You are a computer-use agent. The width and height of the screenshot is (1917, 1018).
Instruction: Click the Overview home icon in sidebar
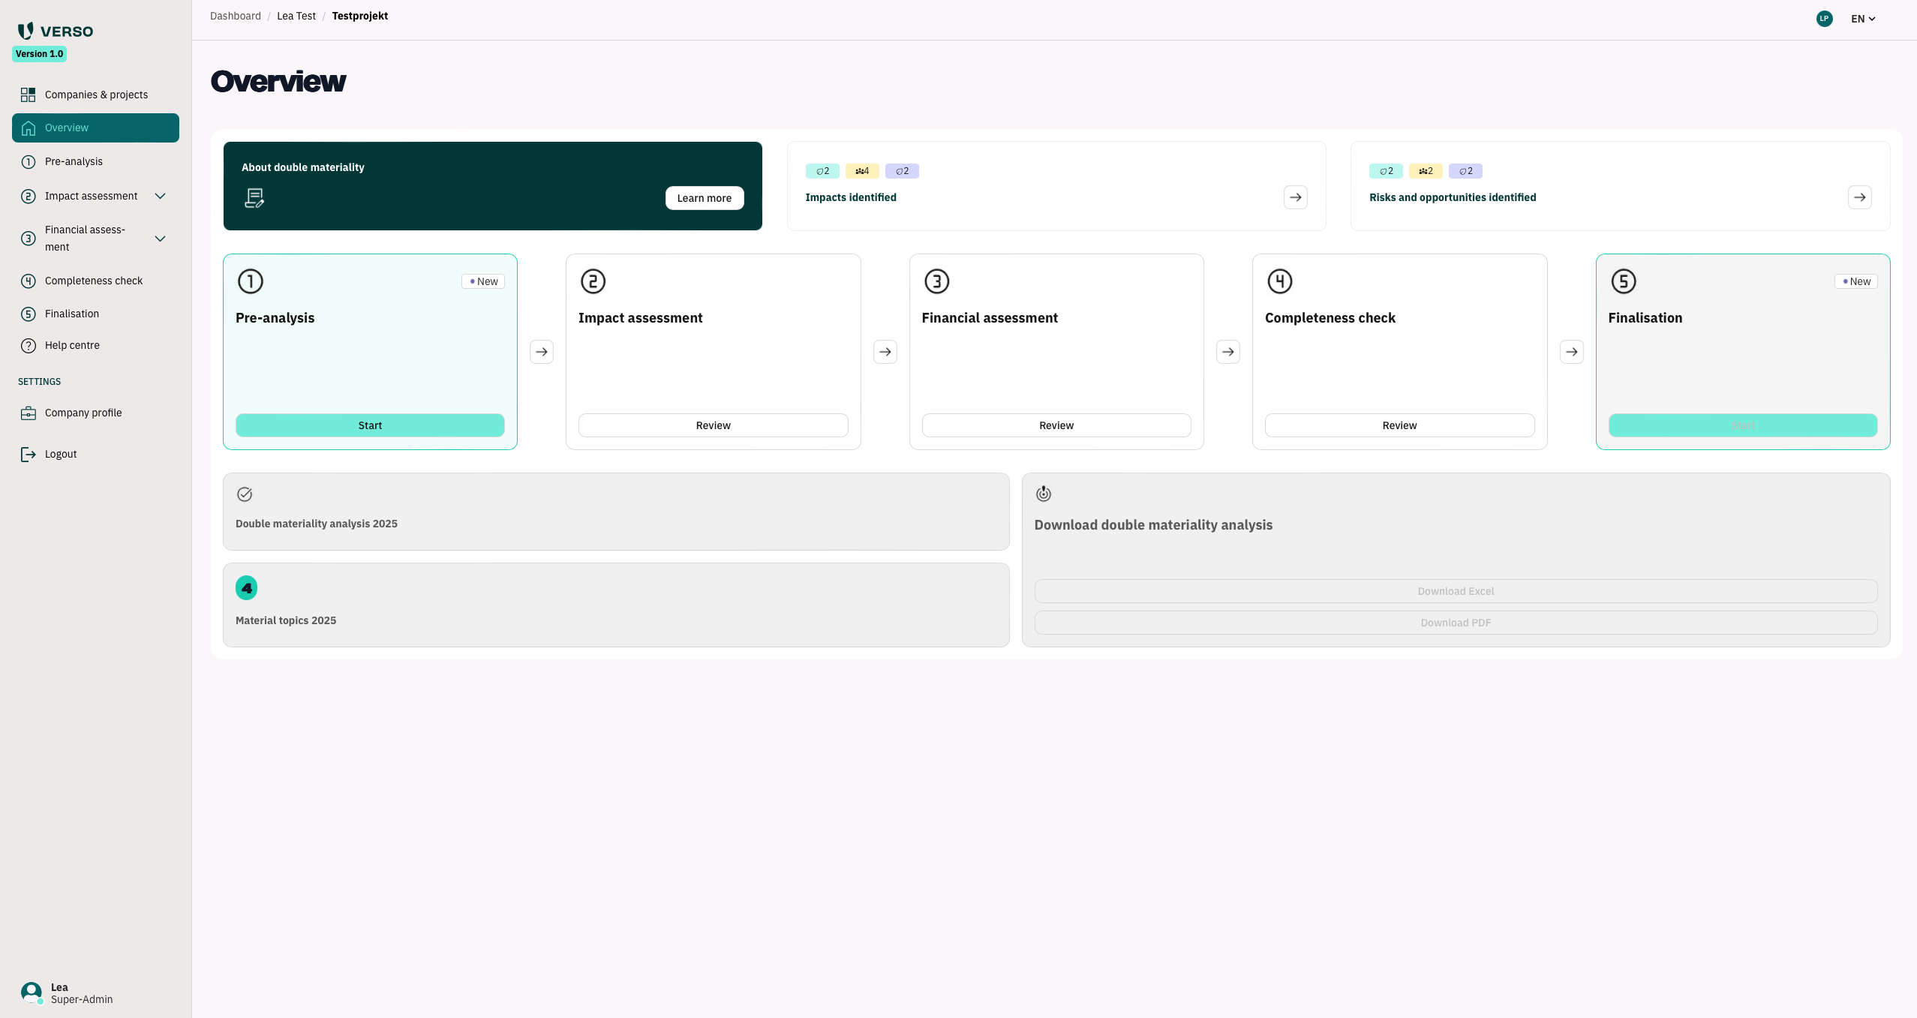coord(29,128)
